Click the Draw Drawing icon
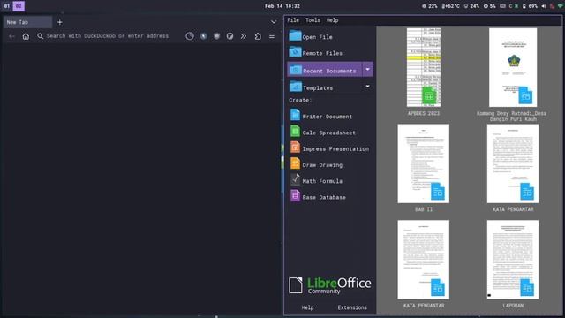This screenshot has height=318, width=565. [x=295, y=163]
